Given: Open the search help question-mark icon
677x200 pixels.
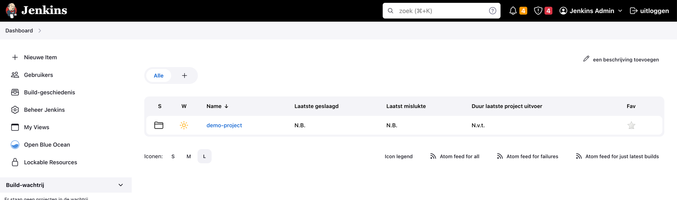Looking at the screenshot, I should (492, 11).
